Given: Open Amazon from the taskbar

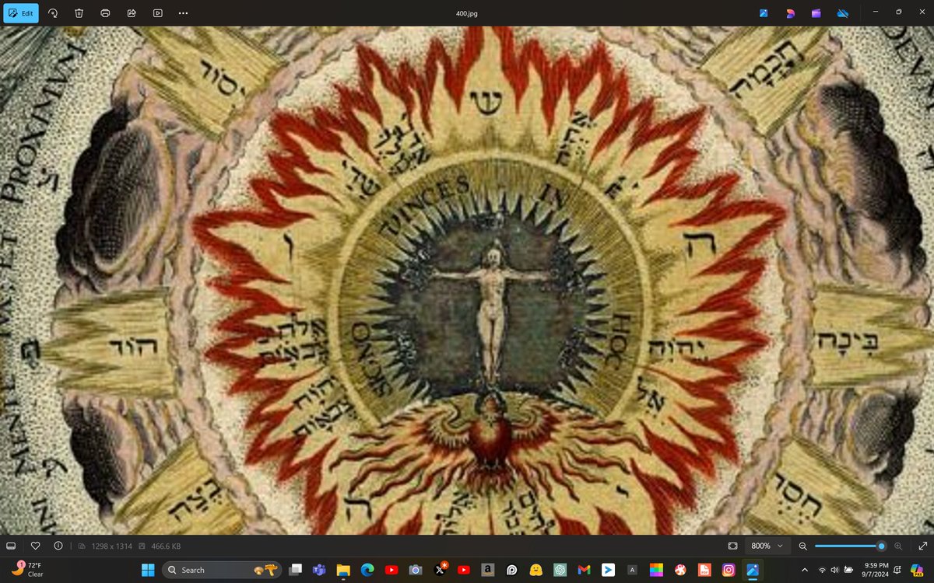Looking at the screenshot, I should point(488,570).
